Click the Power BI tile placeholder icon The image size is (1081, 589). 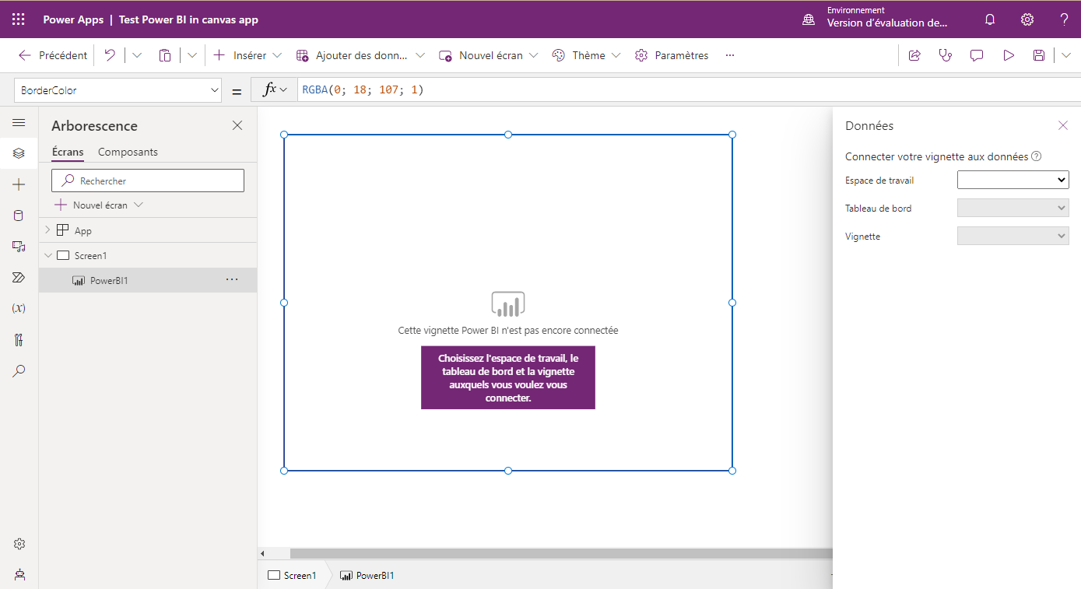pyautogui.click(x=507, y=304)
